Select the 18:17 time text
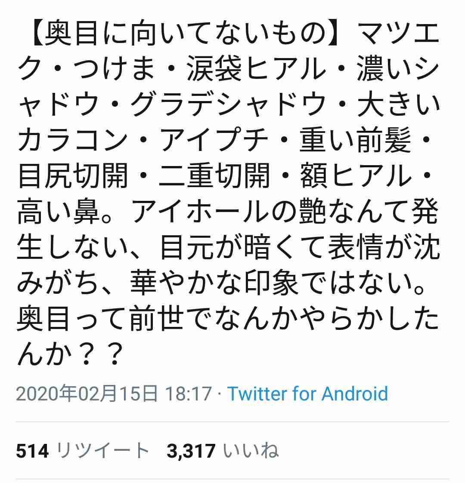 [x=189, y=394]
